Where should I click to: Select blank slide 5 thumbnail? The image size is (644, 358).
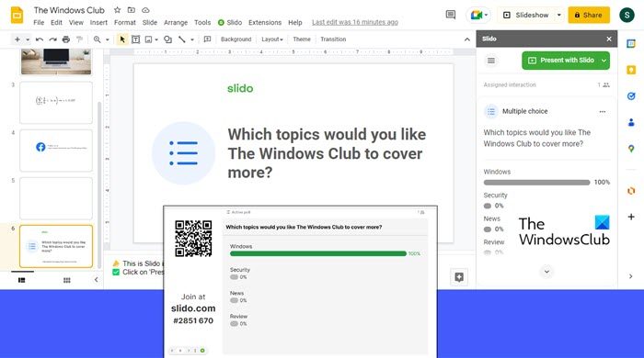tap(56, 198)
